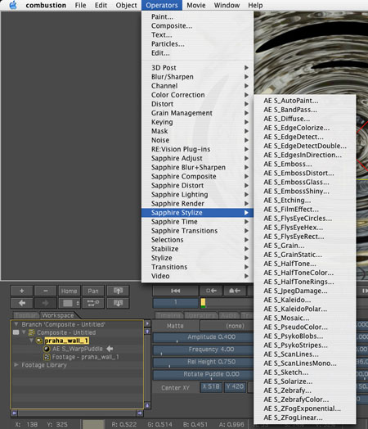Open the Edit menu in menu bar

click(x=101, y=5)
